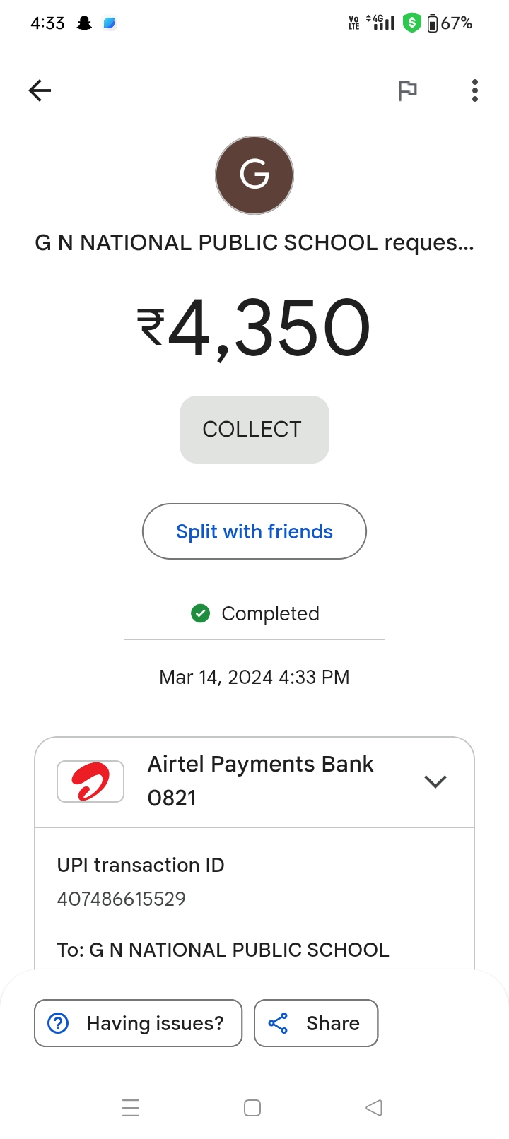Open the three-dot overflow menu
This screenshot has width=509, height=1139.
[x=475, y=90]
